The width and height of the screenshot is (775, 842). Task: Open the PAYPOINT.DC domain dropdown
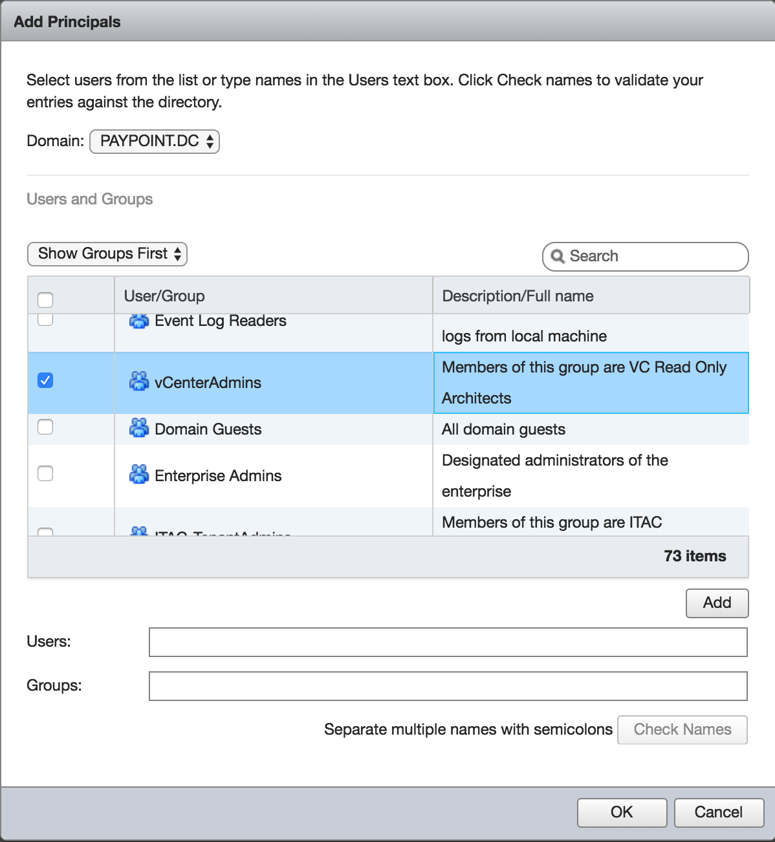pos(155,142)
